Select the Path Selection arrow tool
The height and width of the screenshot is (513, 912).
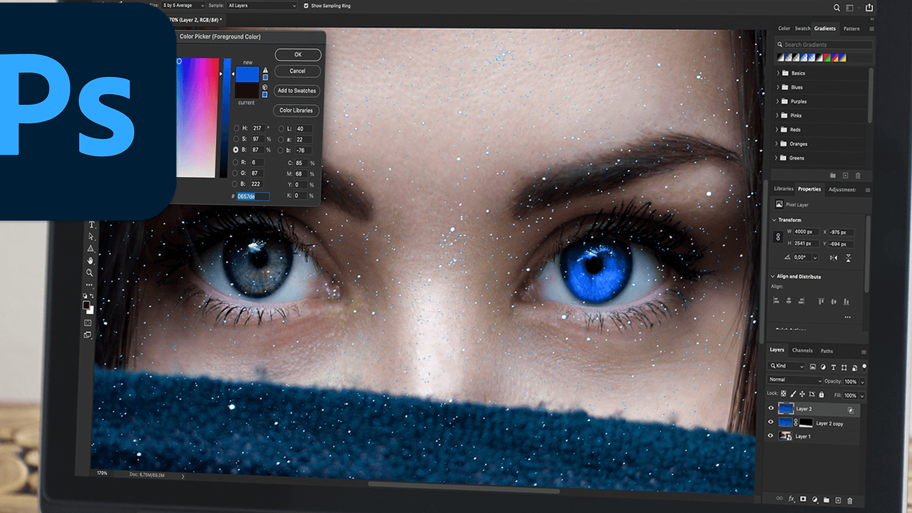(91, 237)
